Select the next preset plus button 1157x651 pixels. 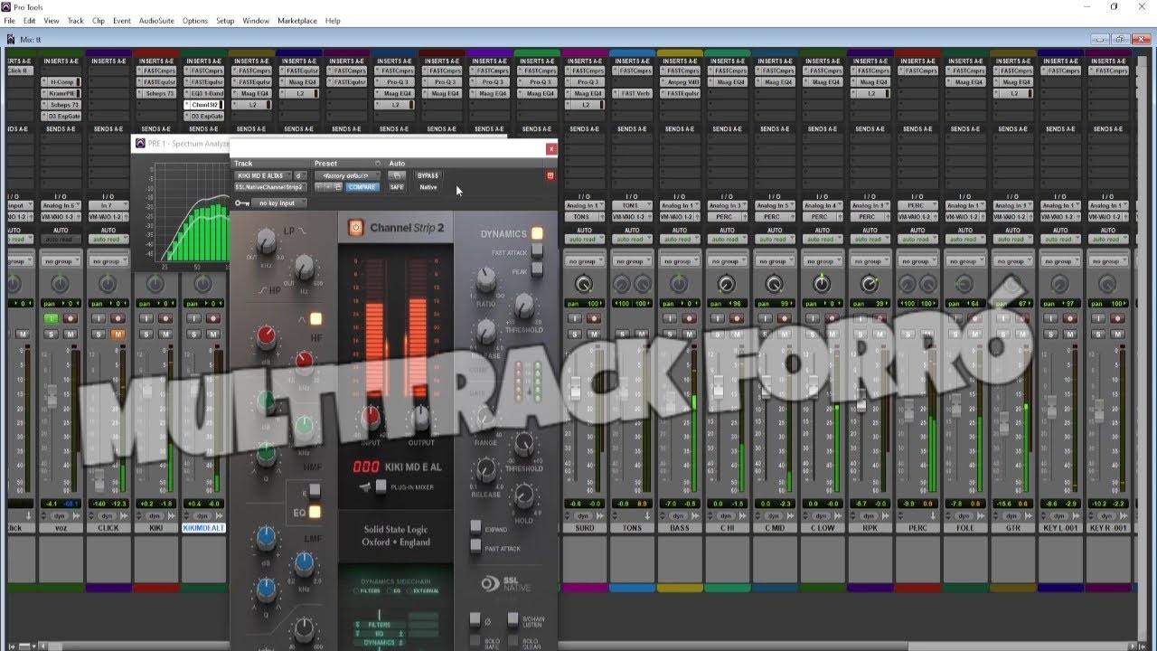point(328,187)
